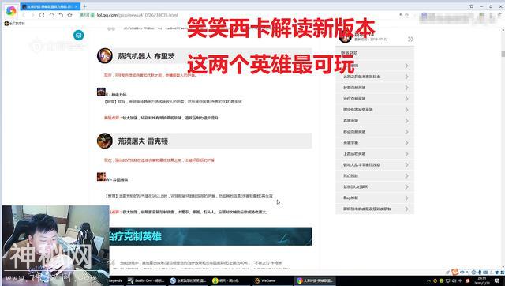Click the Blitzcrank champion portrait
505x286 pixels.
click(105, 56)
